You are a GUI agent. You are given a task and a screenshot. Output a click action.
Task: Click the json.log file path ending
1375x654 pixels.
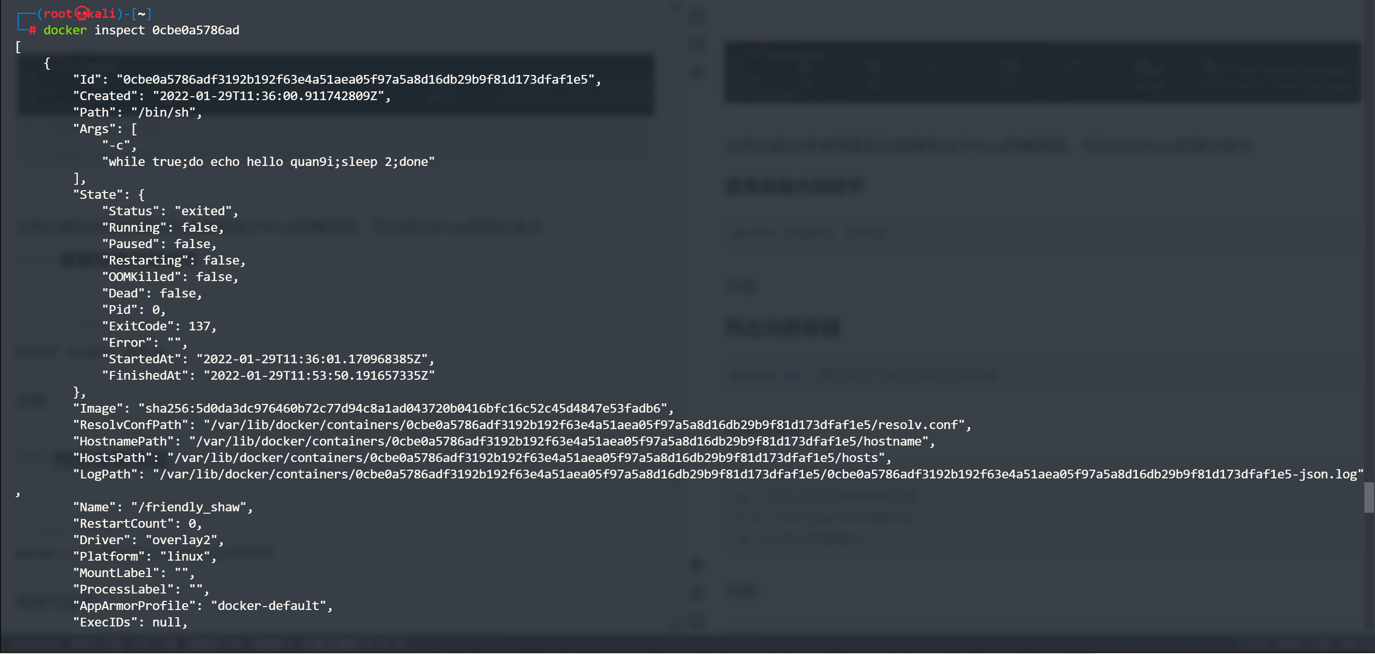1328,474
